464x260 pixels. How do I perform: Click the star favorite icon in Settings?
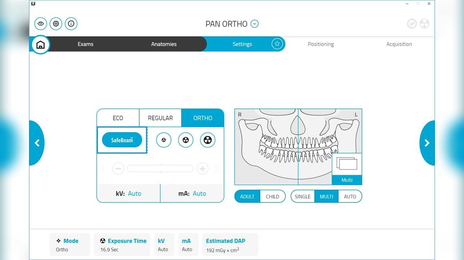(x=277, y=44)
